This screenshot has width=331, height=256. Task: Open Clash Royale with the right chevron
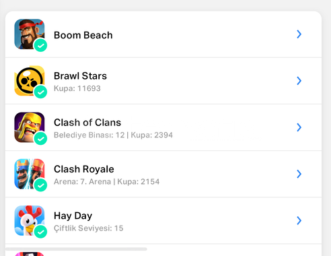tap(299, 174)
